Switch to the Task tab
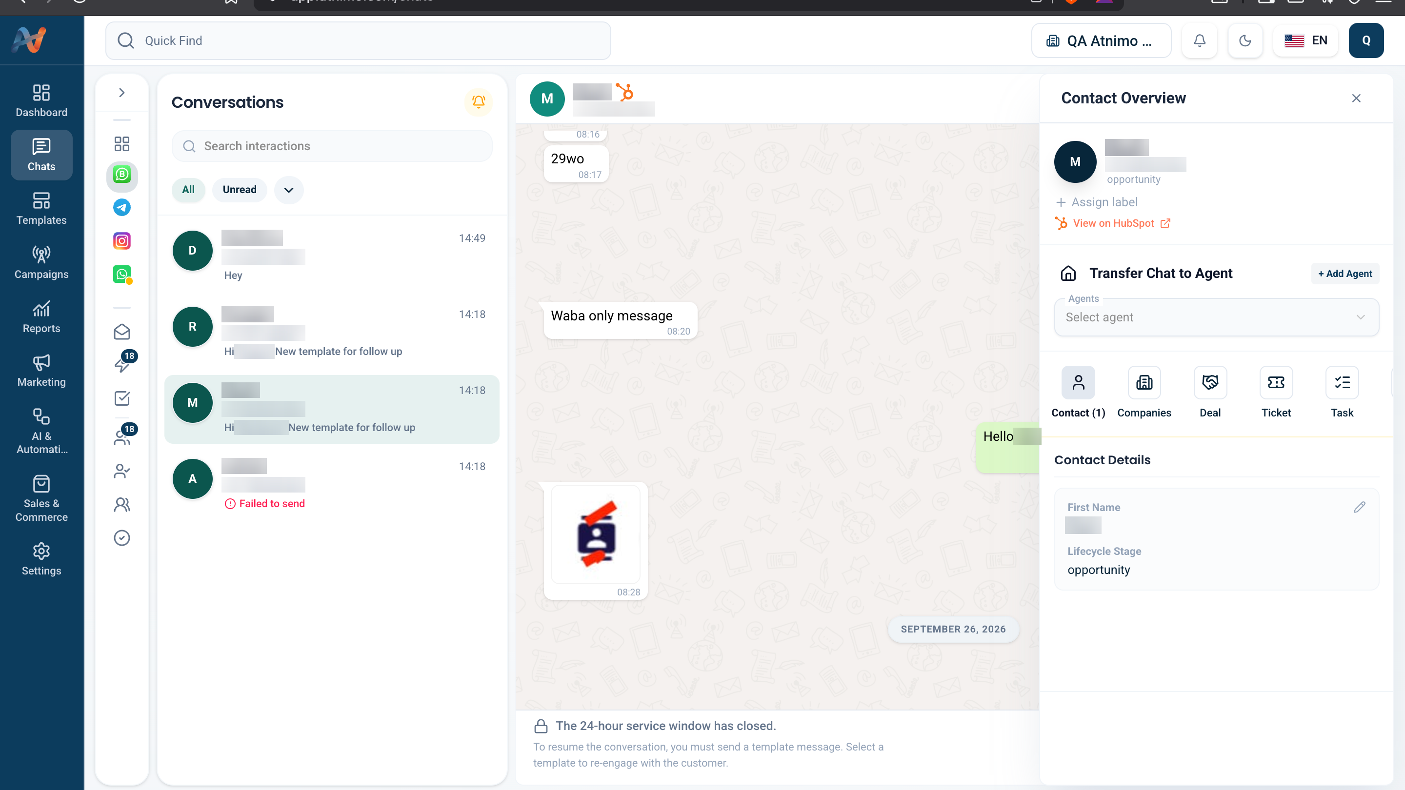Image resolution: width=1405 pixels, height=790 pixels. [1342, 392]
